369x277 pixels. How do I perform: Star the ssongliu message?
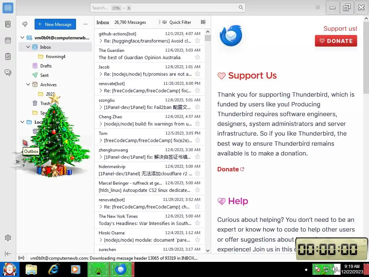[x=197, y=107]
